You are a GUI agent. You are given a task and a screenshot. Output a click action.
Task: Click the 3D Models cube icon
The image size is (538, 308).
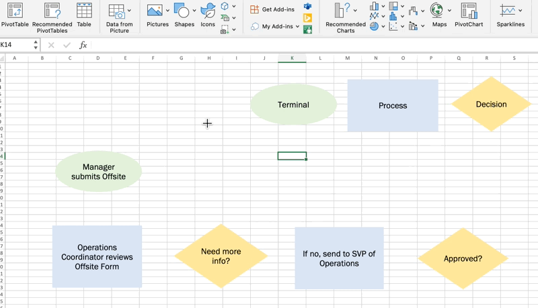click(225, 6)
